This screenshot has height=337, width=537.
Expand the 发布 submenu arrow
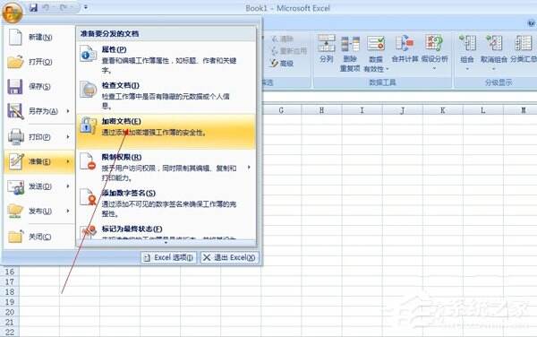68,211
